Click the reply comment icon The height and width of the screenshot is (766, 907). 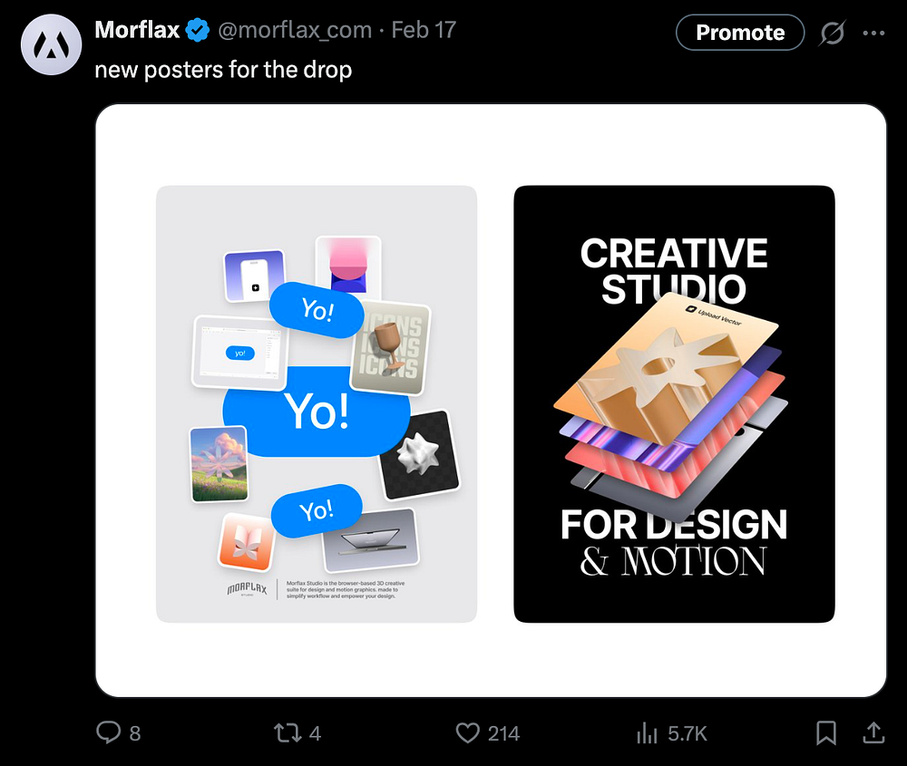coord(108,732)
